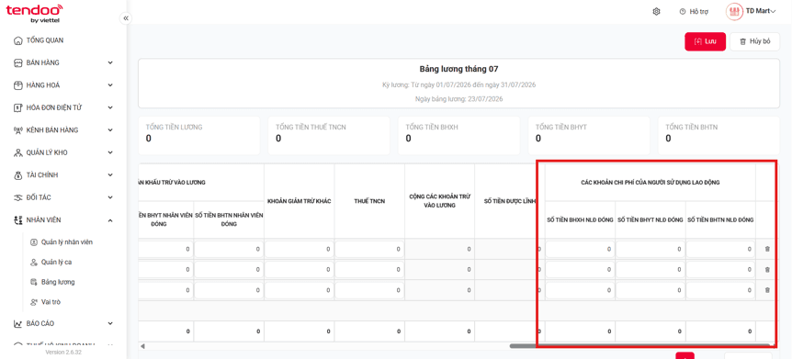Delete the second payroll row trash icon
Screen dimensions: 792x359
(x=767, y=270)
